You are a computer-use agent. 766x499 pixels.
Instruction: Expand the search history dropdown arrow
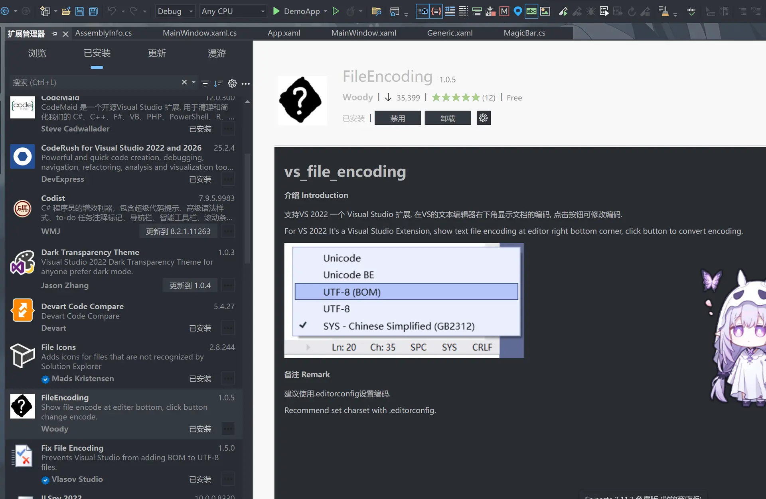[x=193, y=83]
